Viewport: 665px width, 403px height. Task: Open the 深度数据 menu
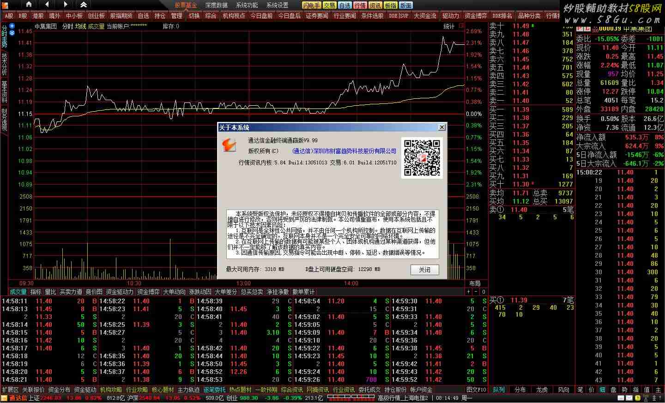coord(216,5)
